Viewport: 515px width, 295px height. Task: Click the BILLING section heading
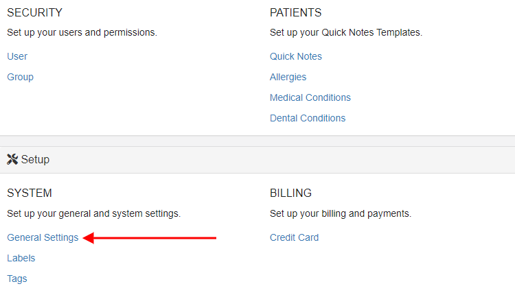point(290,193)
